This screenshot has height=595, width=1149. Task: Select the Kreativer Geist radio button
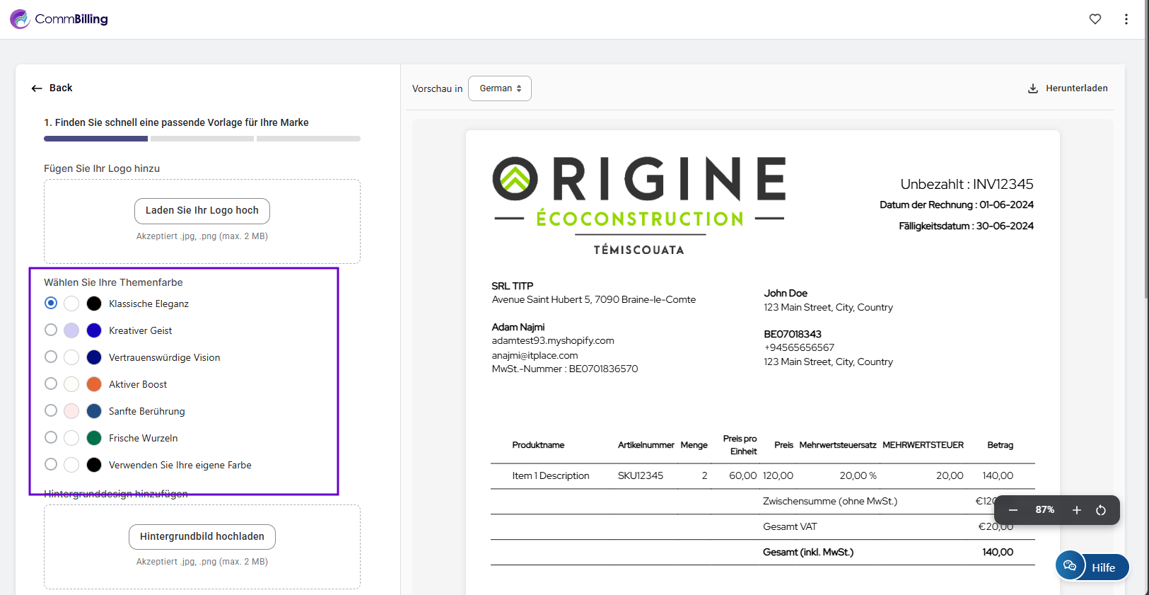pyautogui.click(x=51, y=330)
